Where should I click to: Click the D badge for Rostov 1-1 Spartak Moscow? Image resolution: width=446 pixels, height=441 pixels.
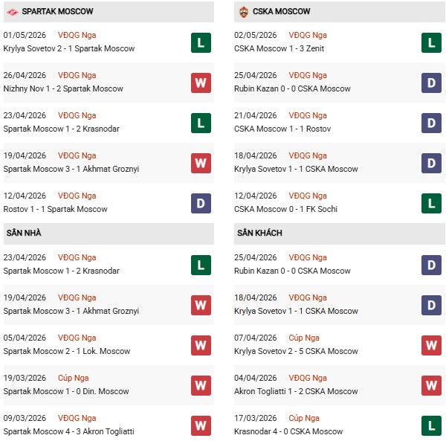[201, 204]
